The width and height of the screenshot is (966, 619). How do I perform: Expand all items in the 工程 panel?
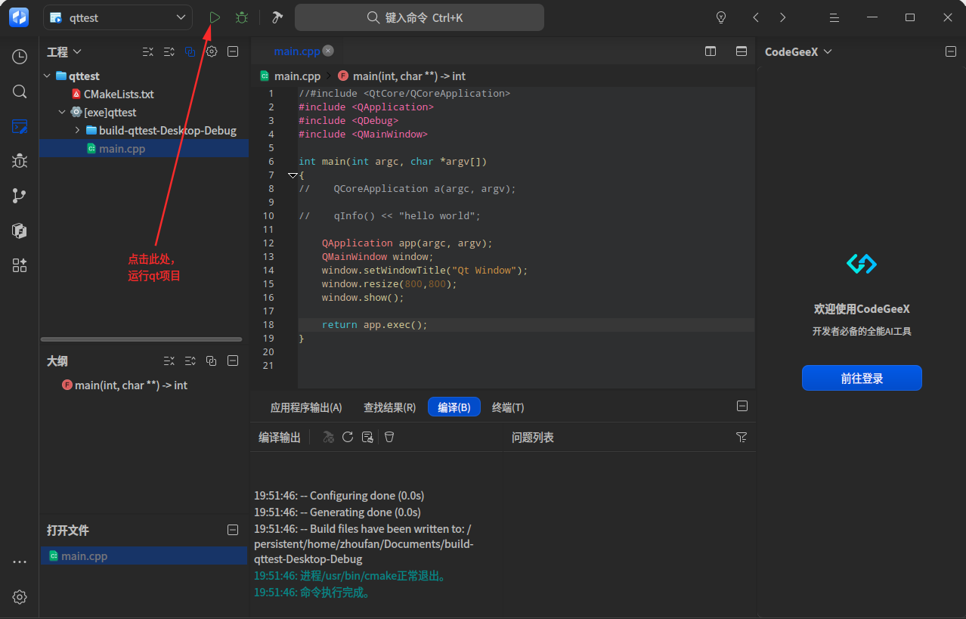(x=169, y=52)
